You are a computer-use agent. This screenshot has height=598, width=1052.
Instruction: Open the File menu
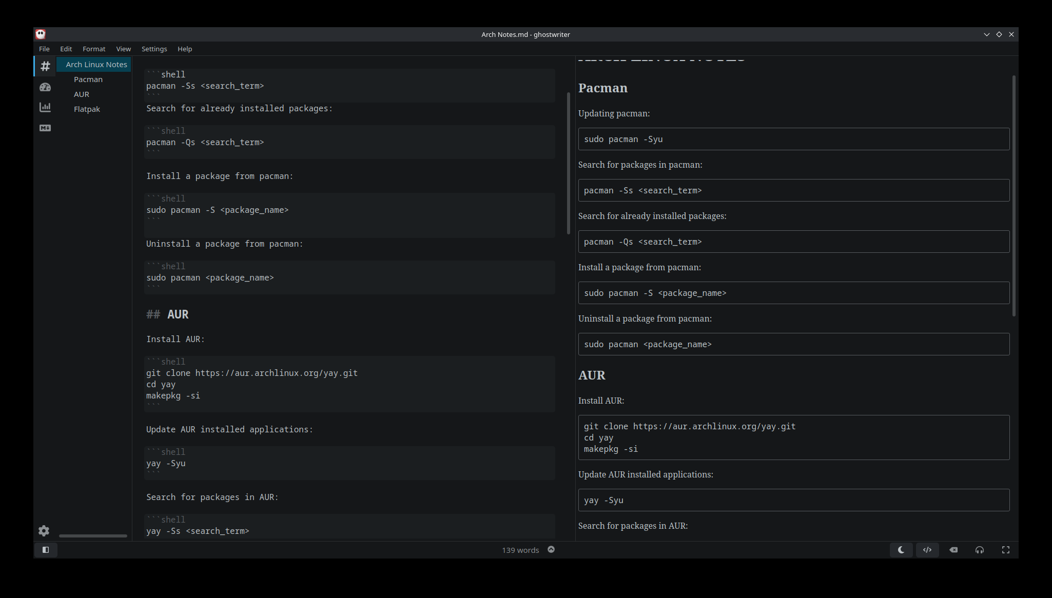point(44,49)
